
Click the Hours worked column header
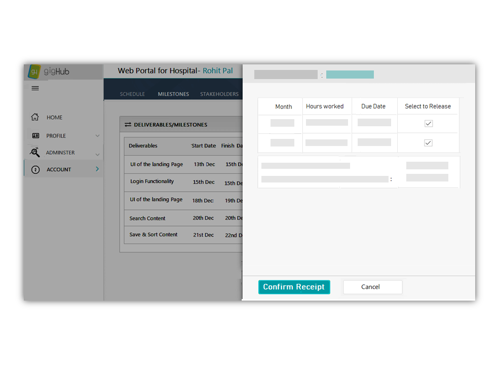tap(325, 106)
